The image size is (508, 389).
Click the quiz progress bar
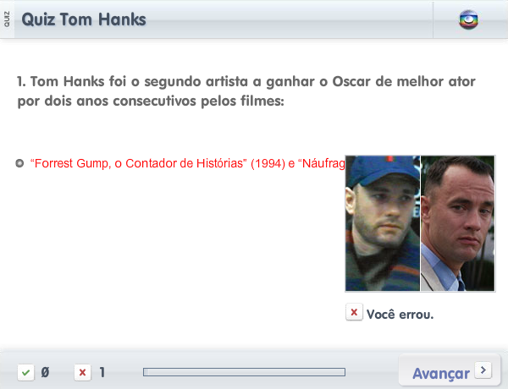(x=245, y=372)
